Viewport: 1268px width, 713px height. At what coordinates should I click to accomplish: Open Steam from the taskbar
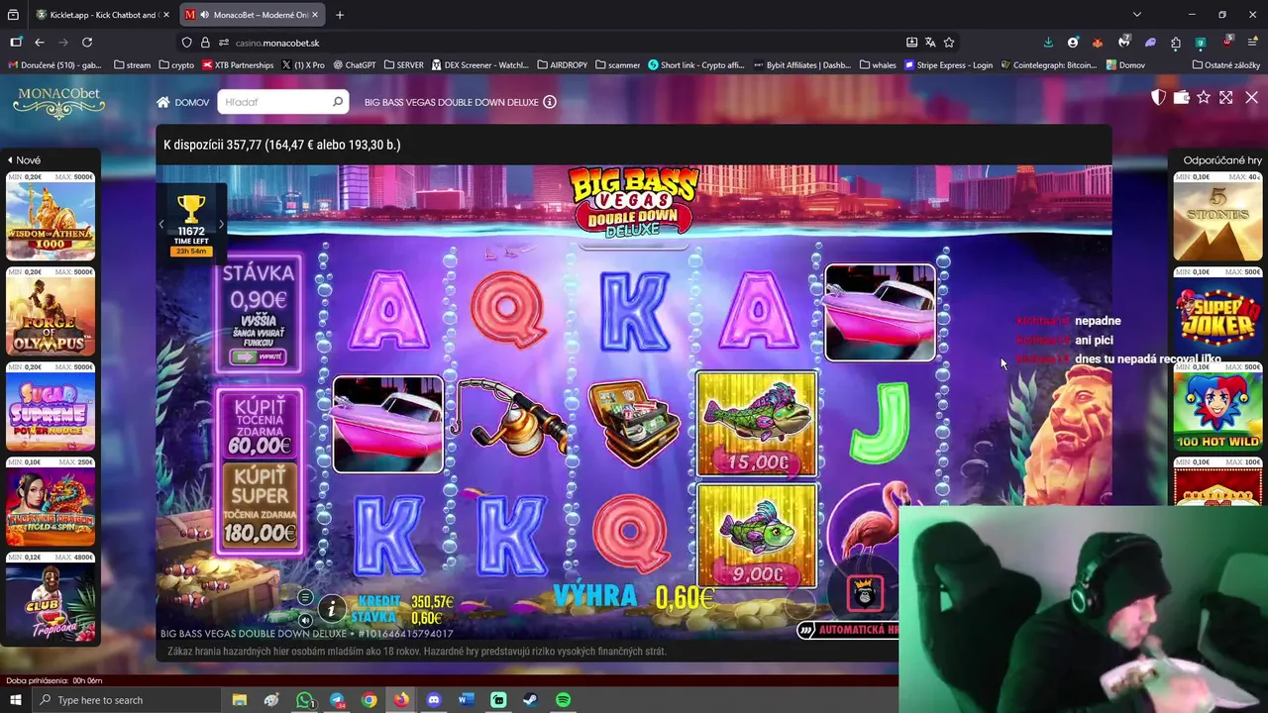click(x=531, y=700)
